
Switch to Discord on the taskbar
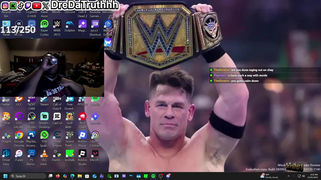(168, 176)
